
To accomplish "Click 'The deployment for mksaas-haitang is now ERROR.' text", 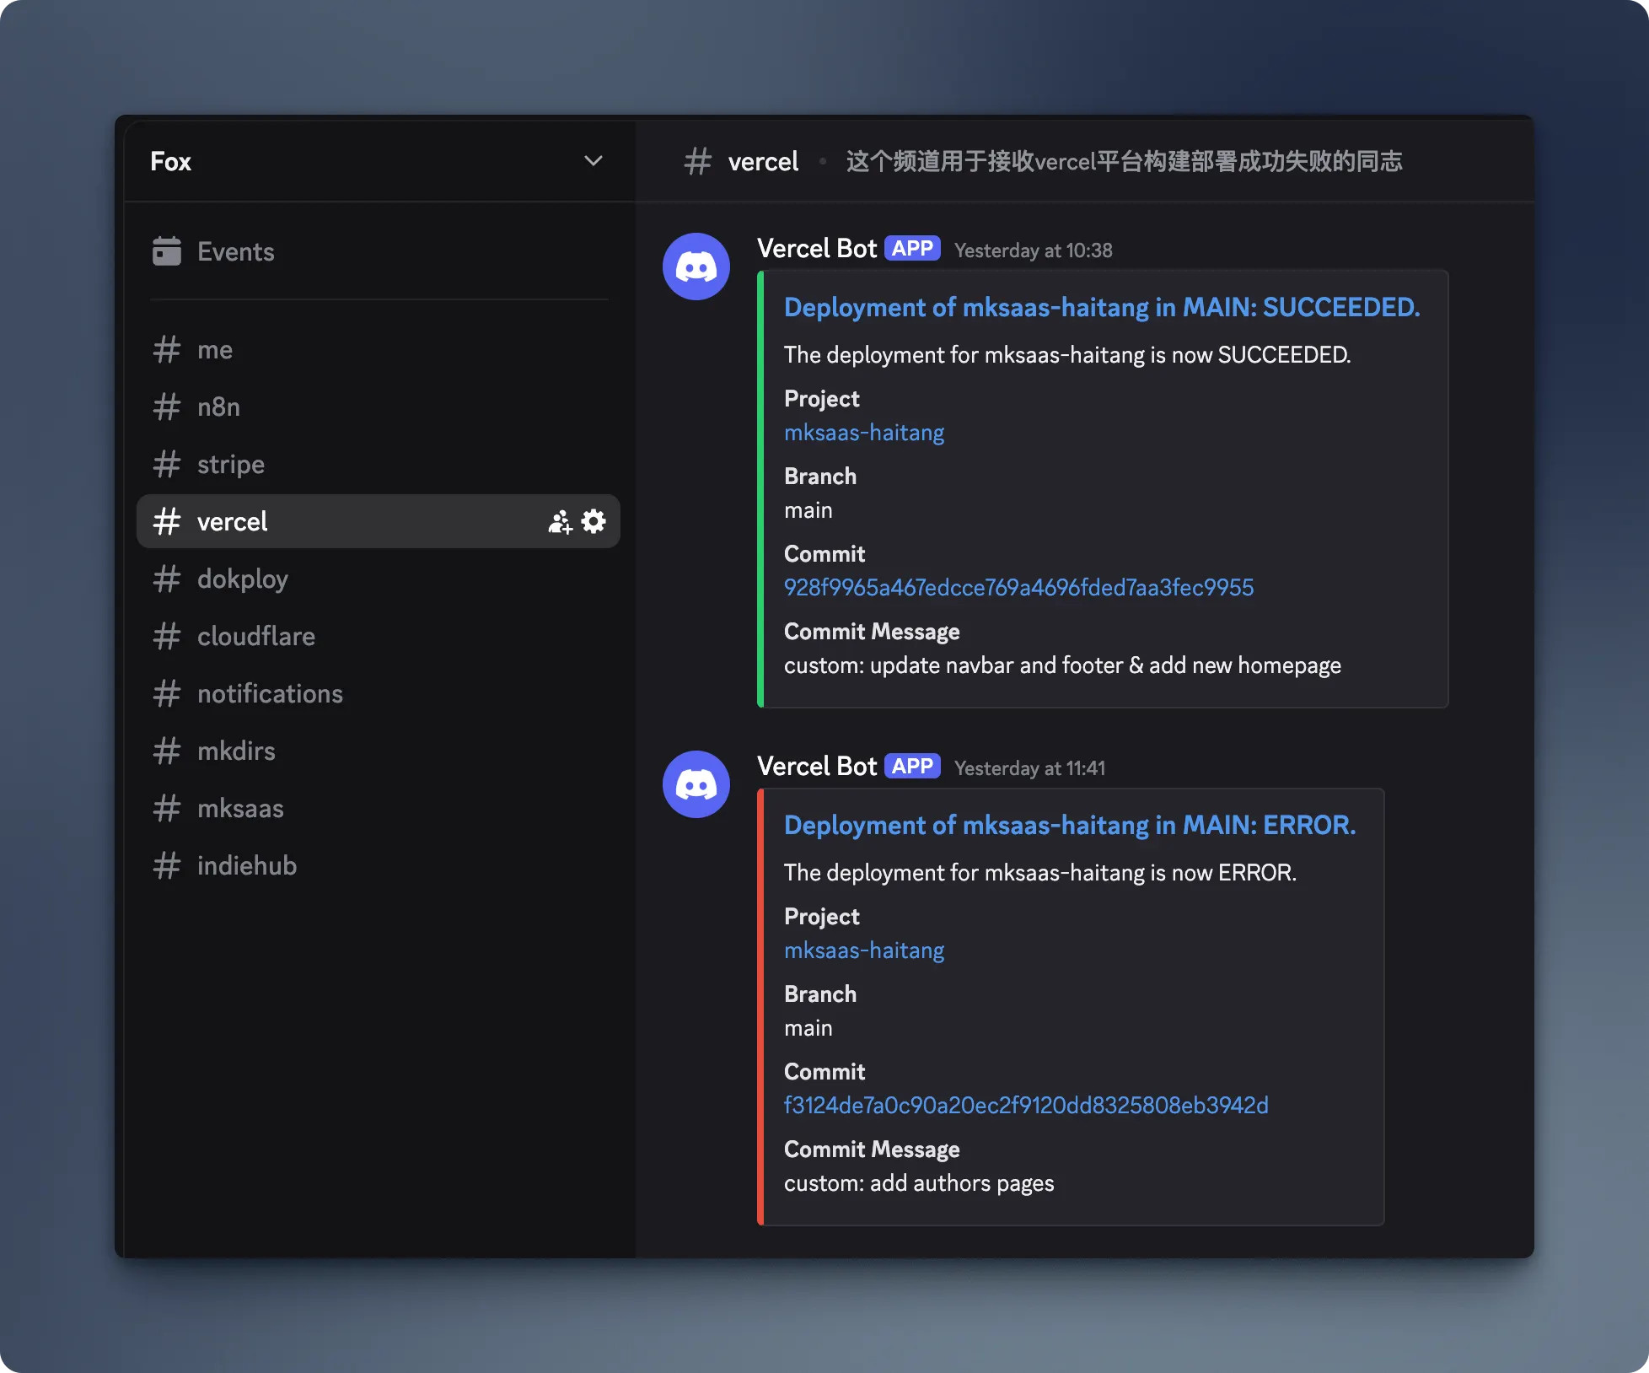I will tap(1040, 873).
